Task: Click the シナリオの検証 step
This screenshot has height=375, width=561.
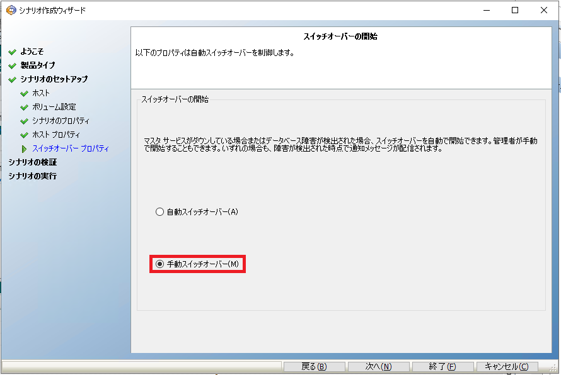Action: [x=33, y=162]
